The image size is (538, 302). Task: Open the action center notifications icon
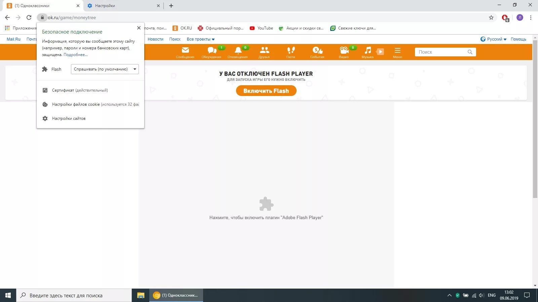click(527, 295)
